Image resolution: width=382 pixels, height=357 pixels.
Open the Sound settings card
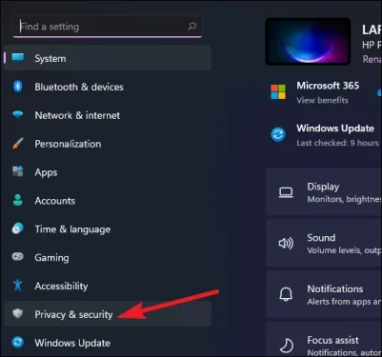pos(324,243)
